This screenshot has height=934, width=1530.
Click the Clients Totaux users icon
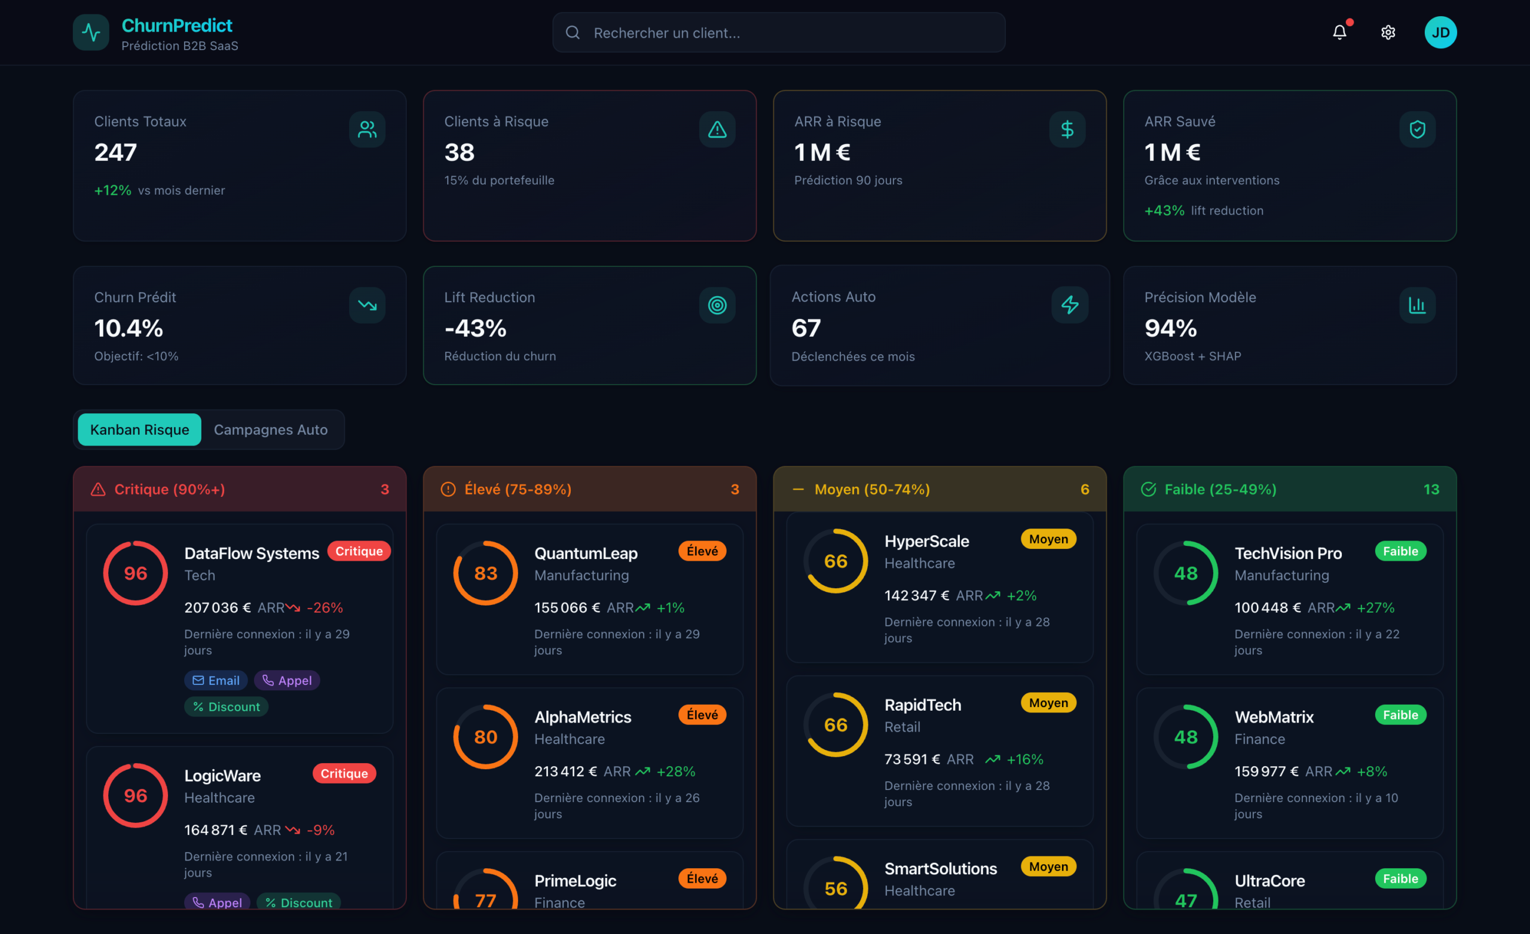(367, 129)
